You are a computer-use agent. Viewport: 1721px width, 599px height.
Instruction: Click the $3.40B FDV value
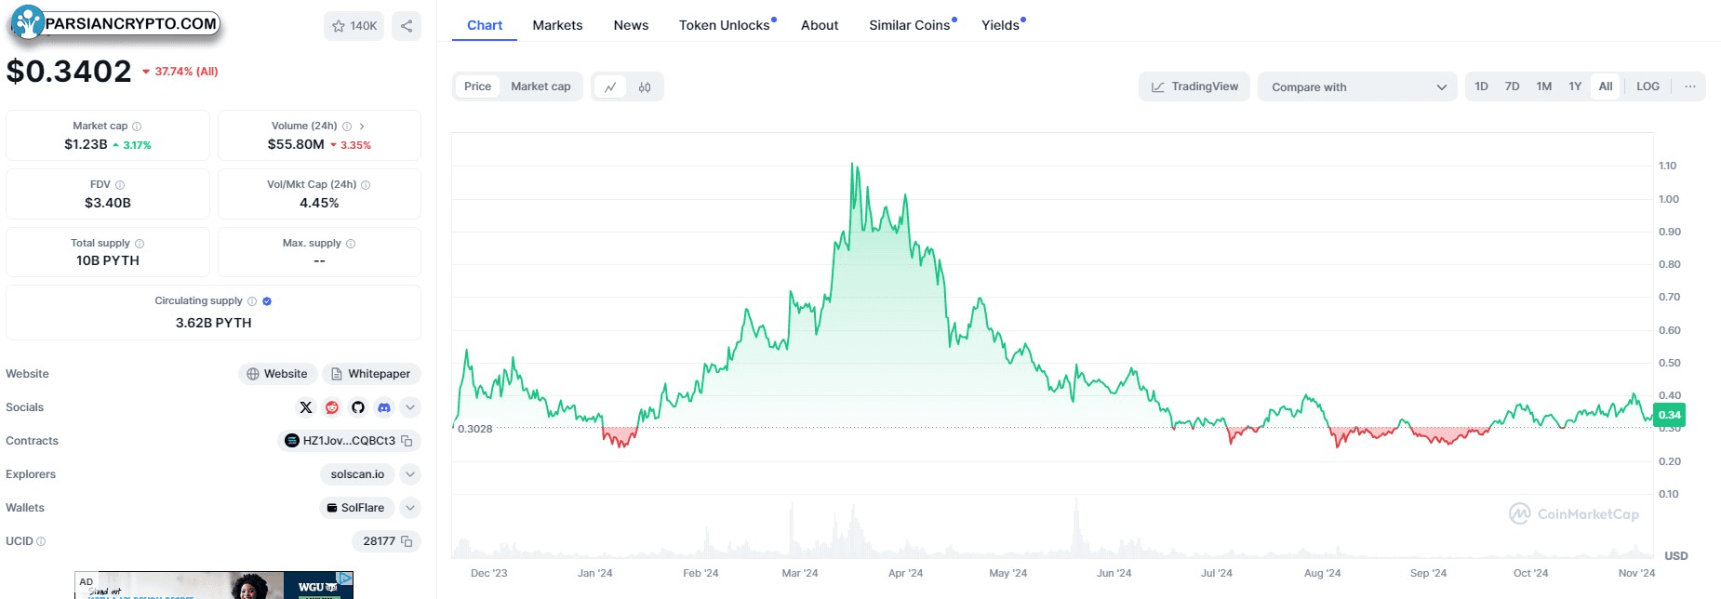pos(108,203)
